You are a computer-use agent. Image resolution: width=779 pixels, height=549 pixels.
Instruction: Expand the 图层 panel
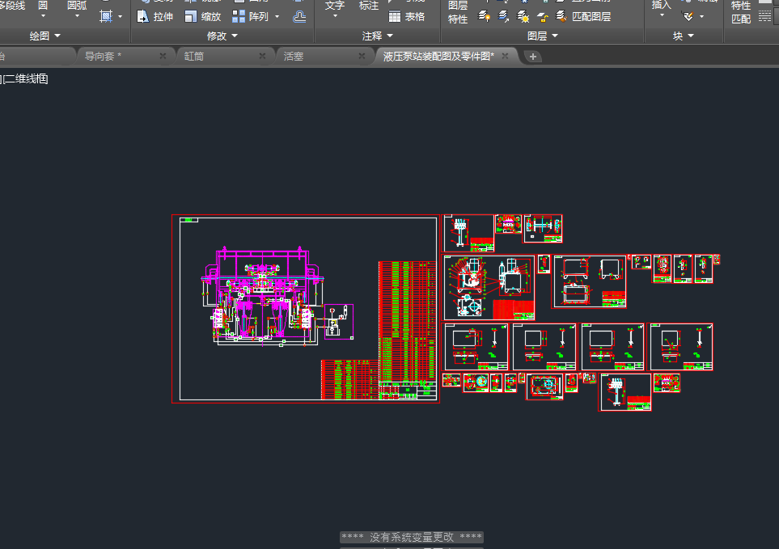pyautogui.click(x=543, y=36)
